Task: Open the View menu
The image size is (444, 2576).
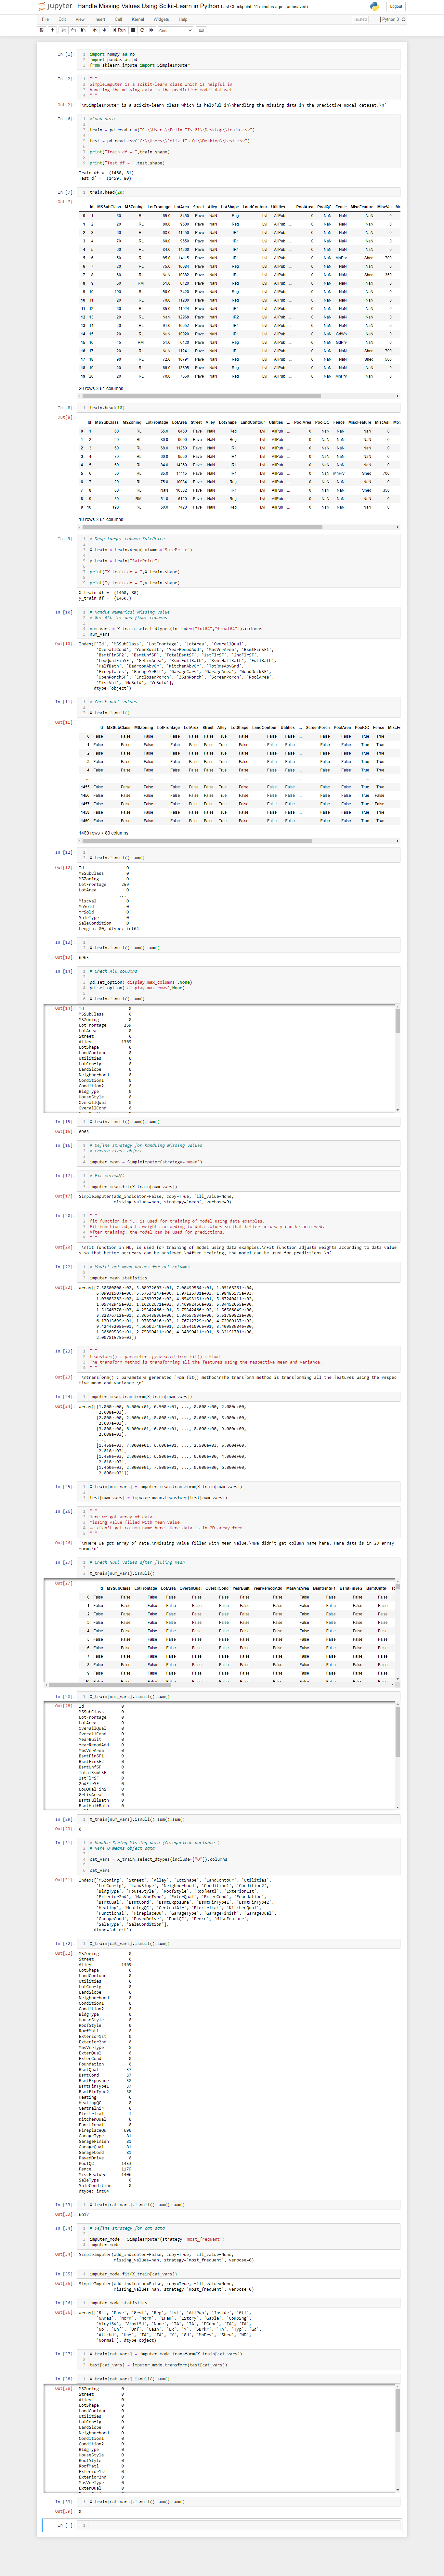Action: pos(80,19)
